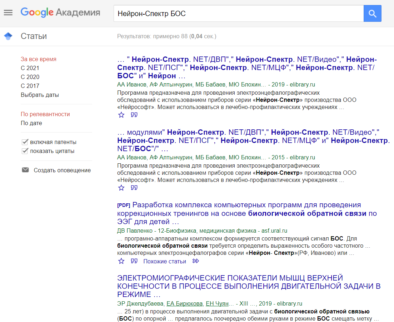Filter results 'С 2021'
Screen dimensions: 394x322
[30, 68]
